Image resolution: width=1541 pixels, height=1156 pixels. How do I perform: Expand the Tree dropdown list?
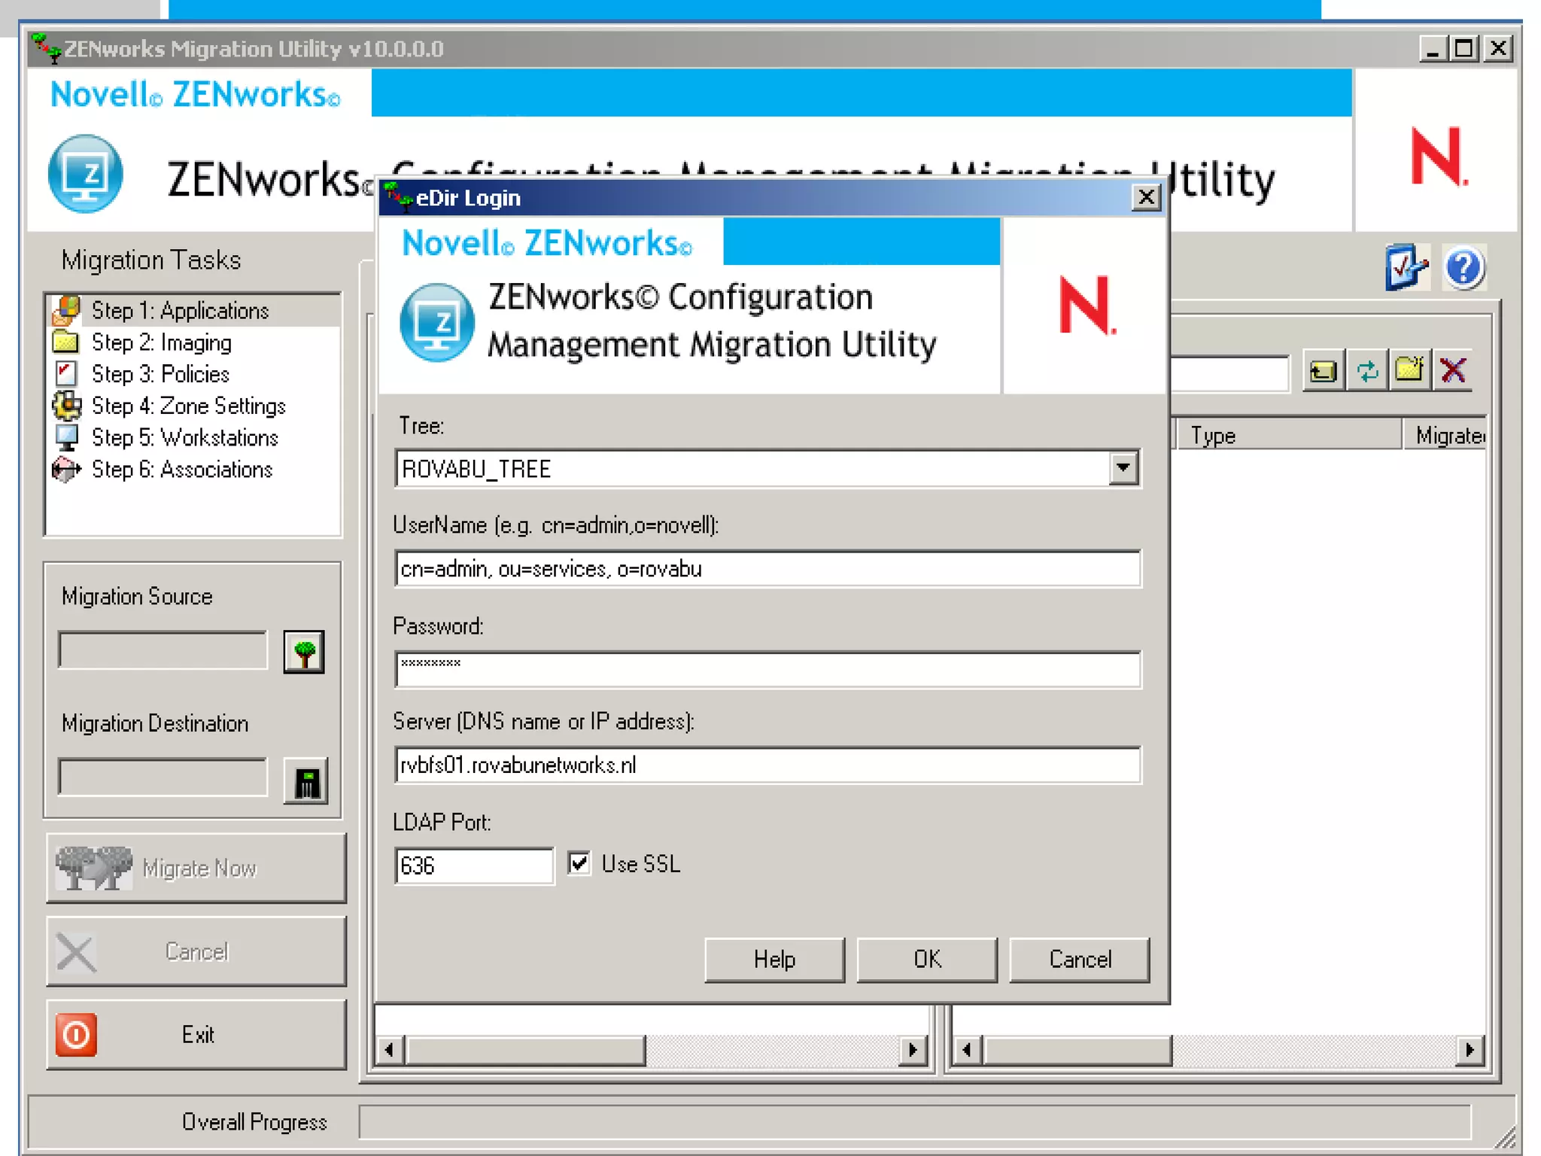pos(1123,468)
